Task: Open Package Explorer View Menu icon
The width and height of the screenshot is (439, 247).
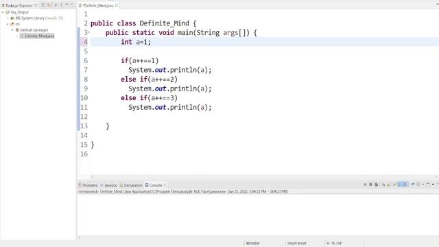Action: pyautogui.click(x=62, y=5)
